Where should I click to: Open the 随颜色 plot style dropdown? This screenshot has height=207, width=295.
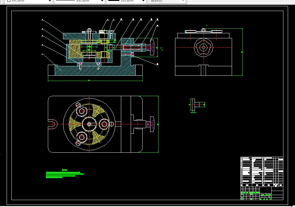[x=167, y=1]
